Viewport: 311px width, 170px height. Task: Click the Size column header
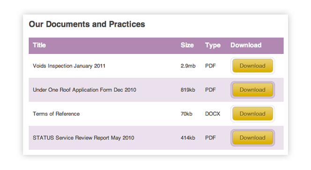tap(187, 45)
